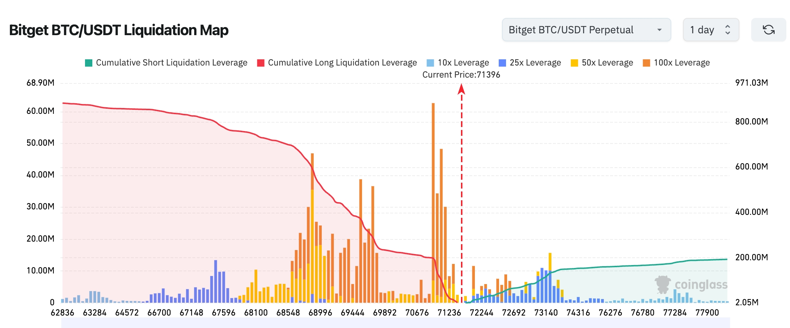790x328 pixels.
Task: Click the red current price arrowhead
Action: coord(461,89)
